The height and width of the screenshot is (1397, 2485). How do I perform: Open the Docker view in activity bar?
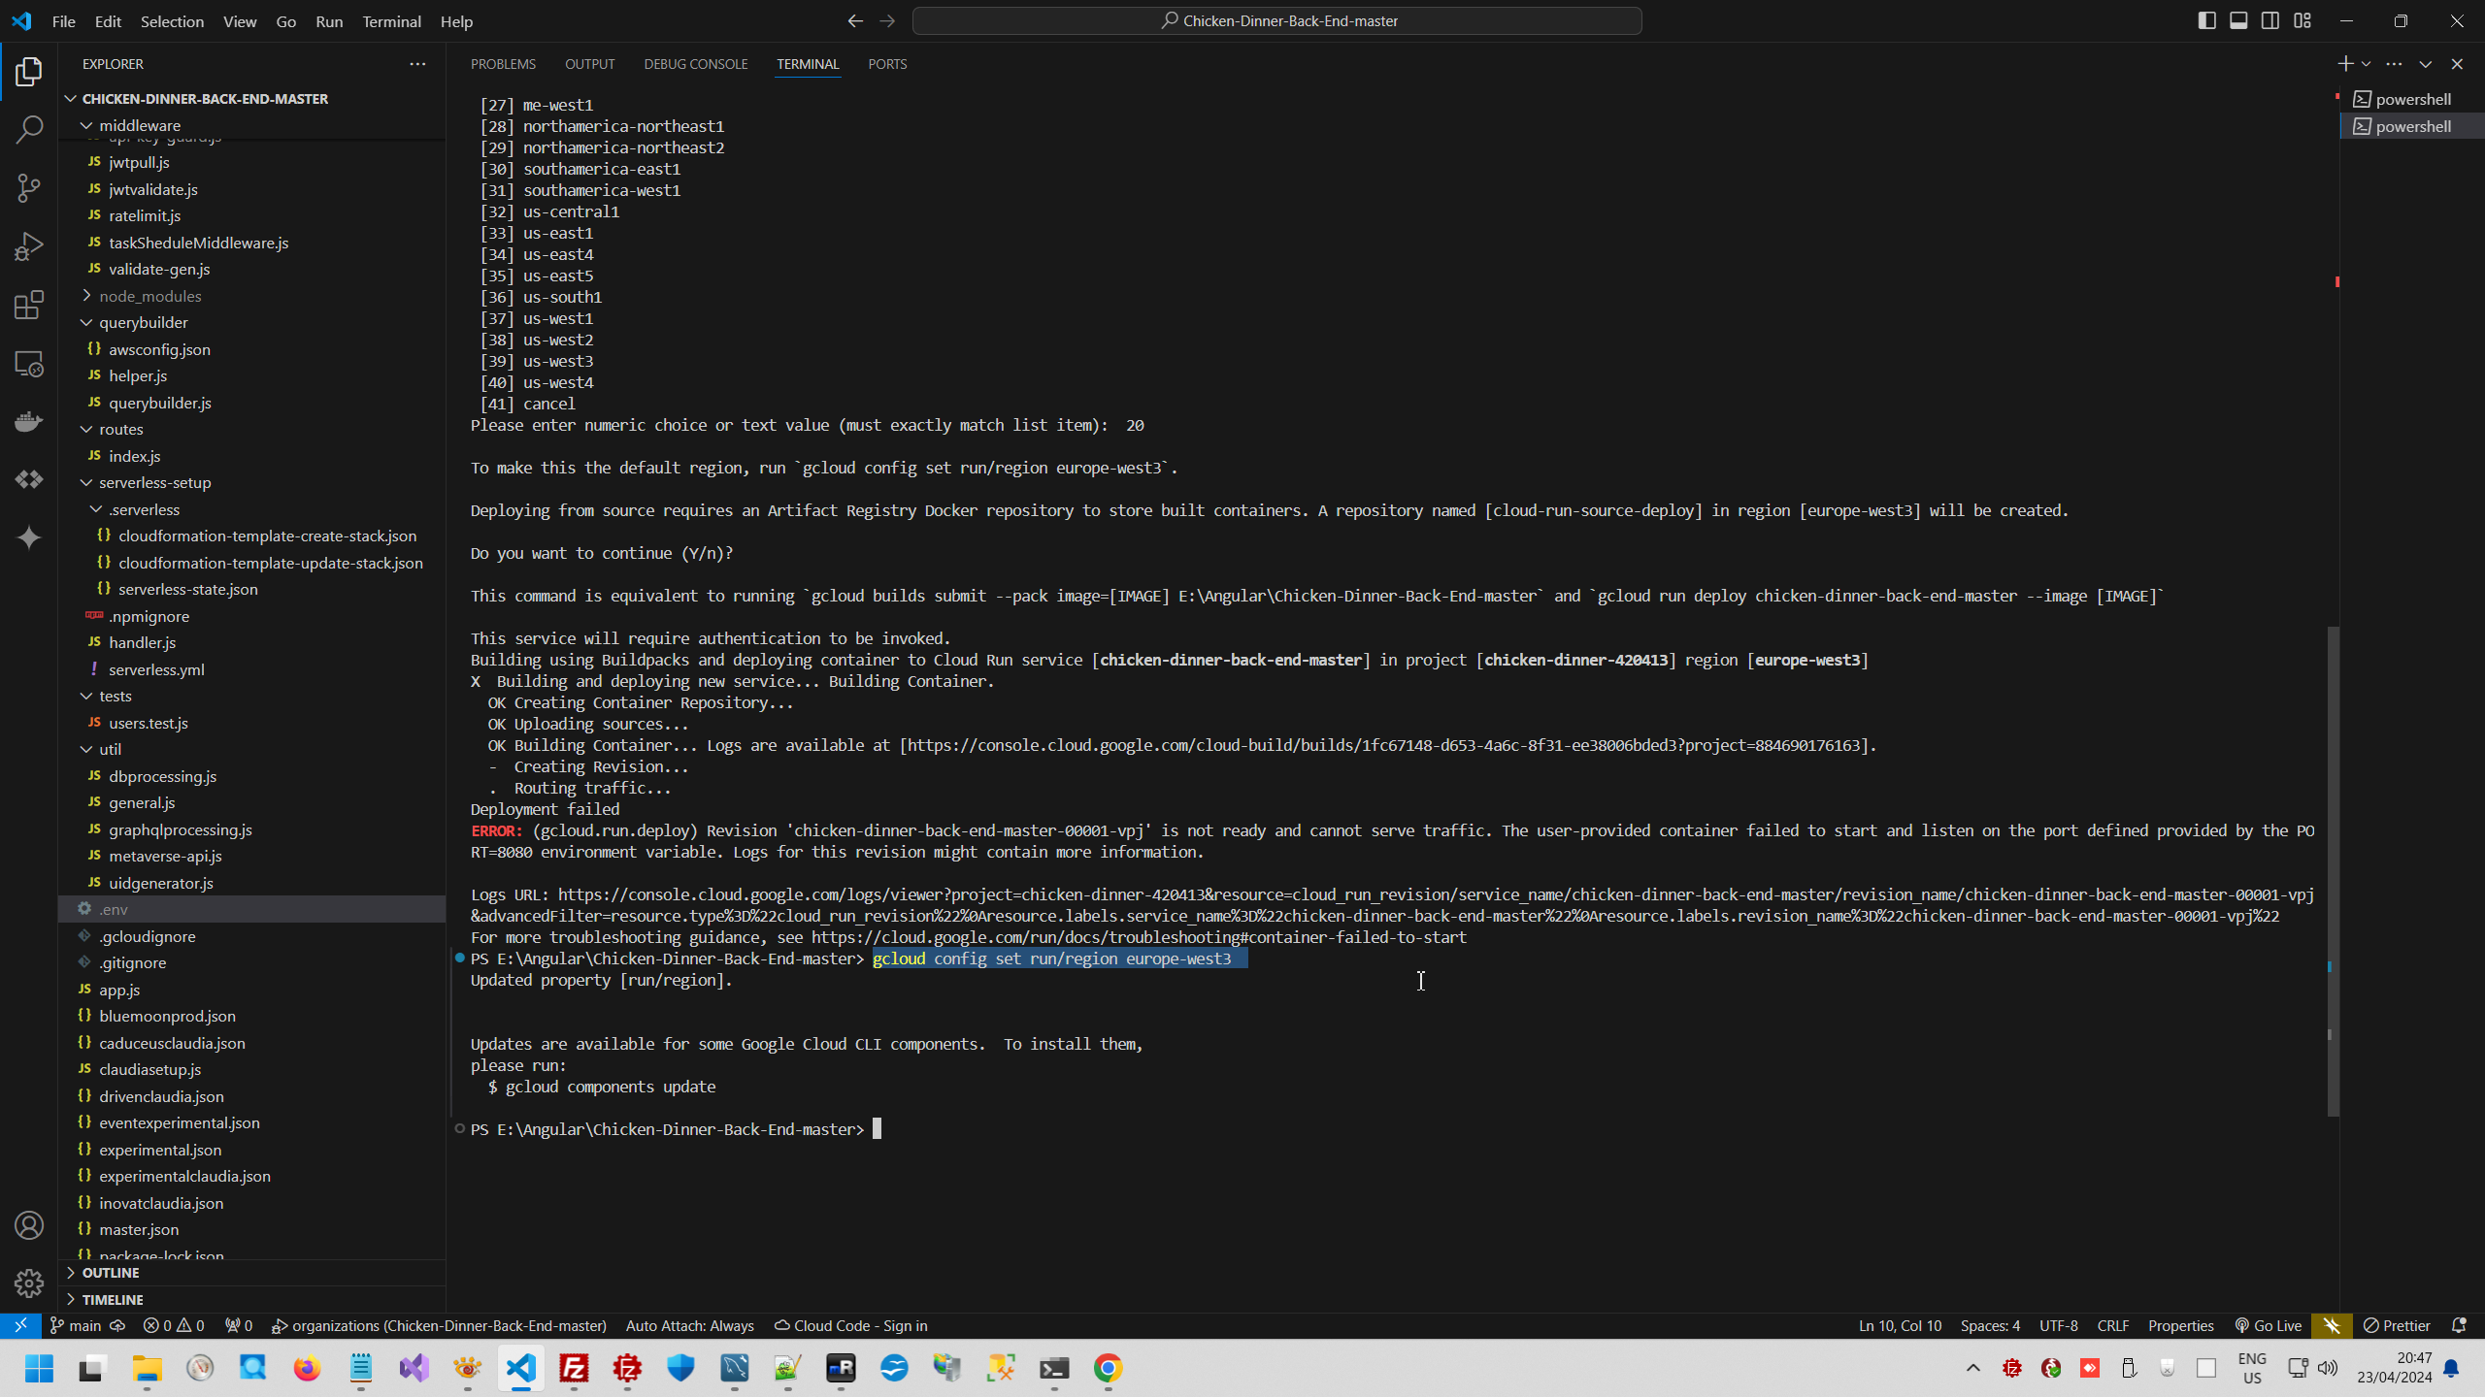[29, 421]
